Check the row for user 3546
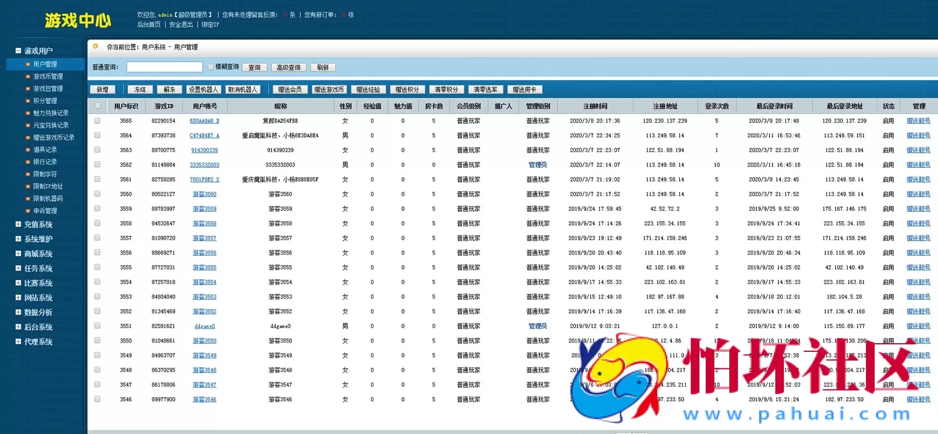The height and width of the screenshot is (434, 938). (97, 399)
